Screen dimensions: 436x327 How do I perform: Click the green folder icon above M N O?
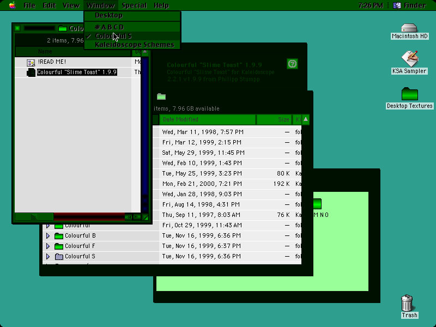point(317,204)
